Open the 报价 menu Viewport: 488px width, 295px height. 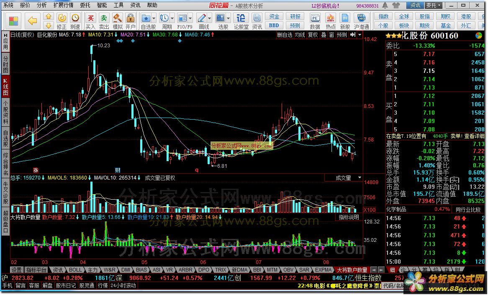tap(25, 5)
